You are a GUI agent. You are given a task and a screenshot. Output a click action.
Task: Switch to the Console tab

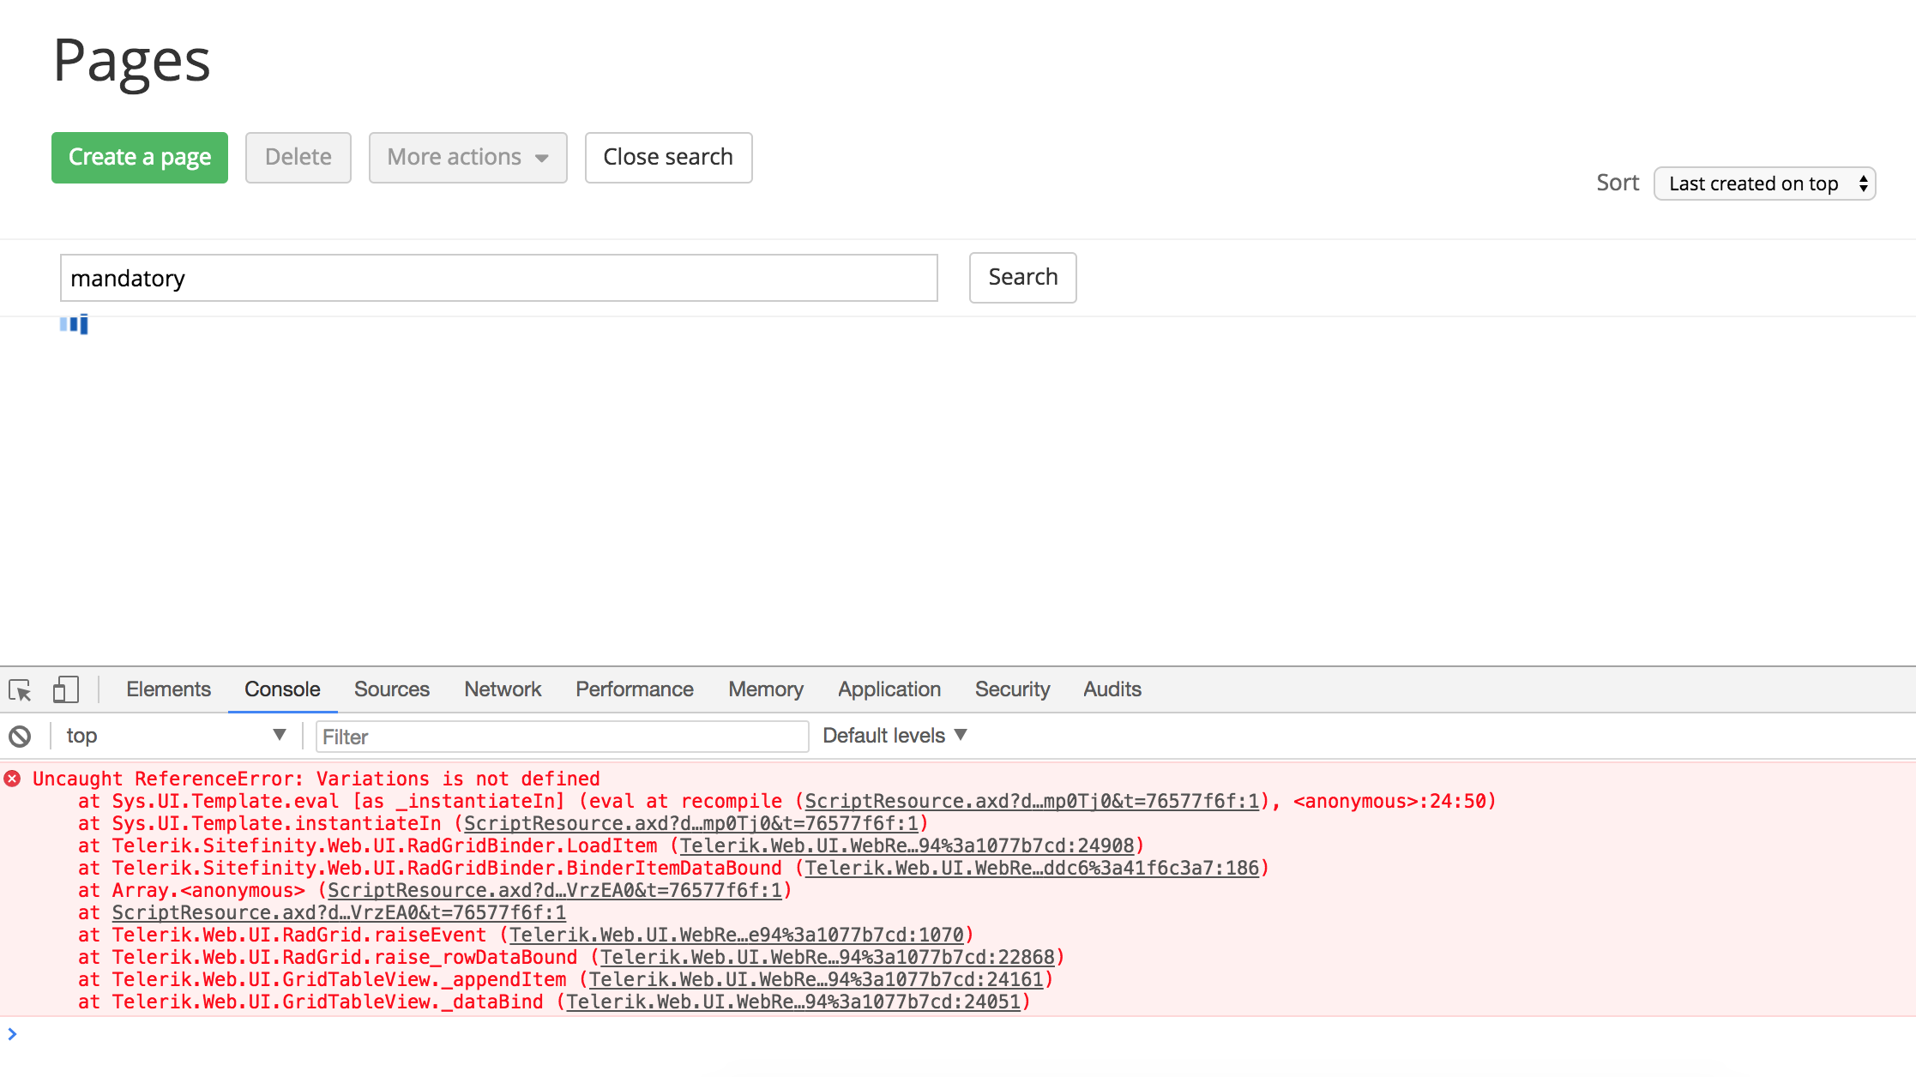coord(282,689)
